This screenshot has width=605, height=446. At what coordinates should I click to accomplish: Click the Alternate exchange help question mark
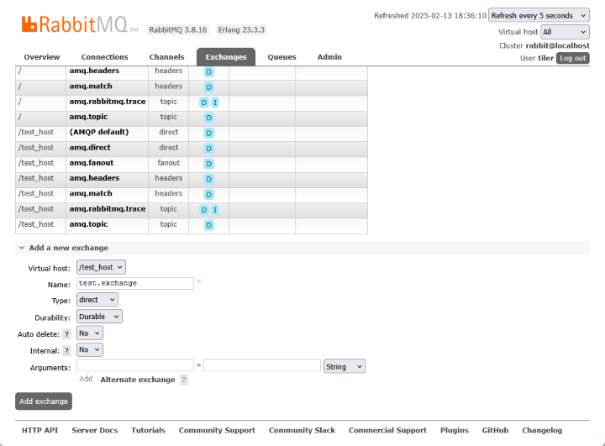[184, 380]
